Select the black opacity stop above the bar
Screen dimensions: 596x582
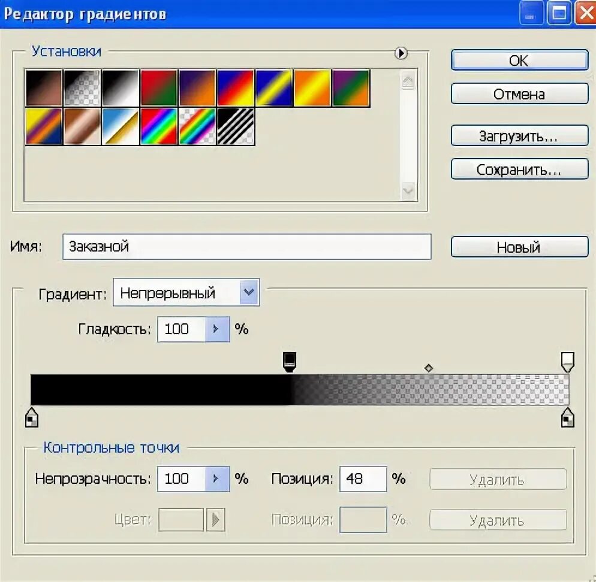point(290,362)
